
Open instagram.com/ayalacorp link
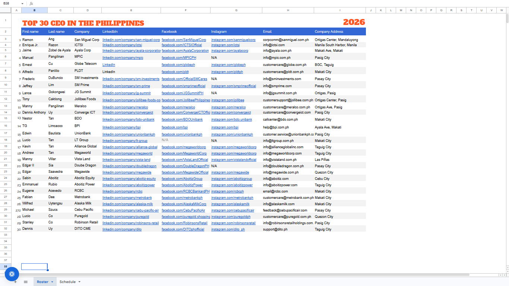pos(230,51)
